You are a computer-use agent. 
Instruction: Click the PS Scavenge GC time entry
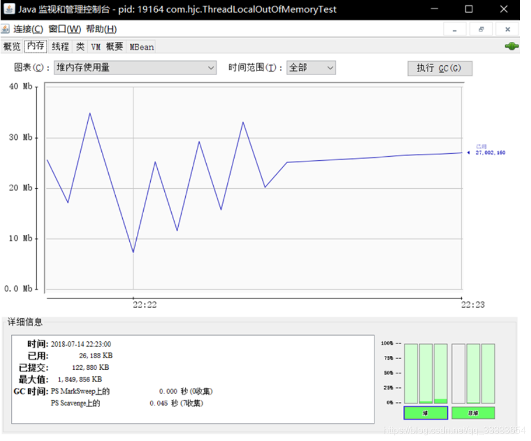click(127, 403)
